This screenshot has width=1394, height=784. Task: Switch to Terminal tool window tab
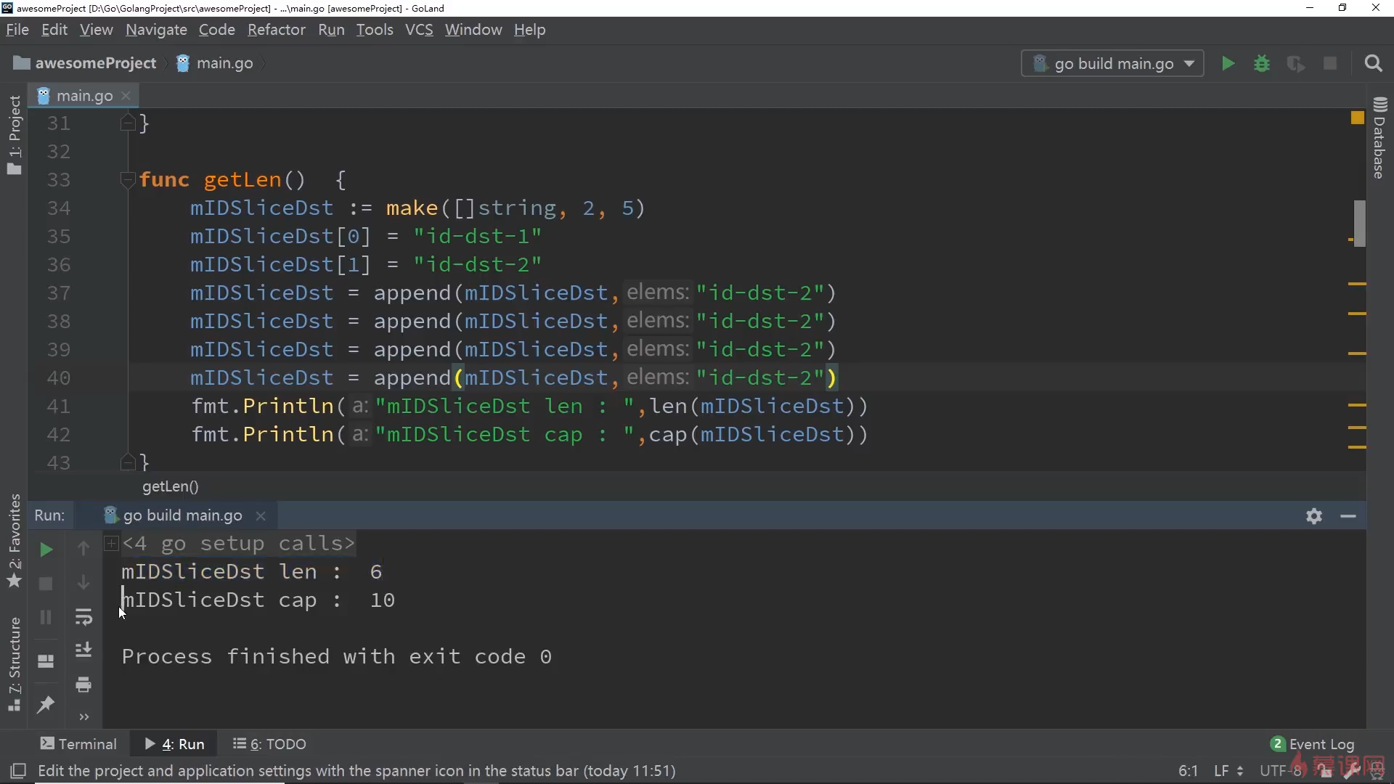[x=78, y=744]
